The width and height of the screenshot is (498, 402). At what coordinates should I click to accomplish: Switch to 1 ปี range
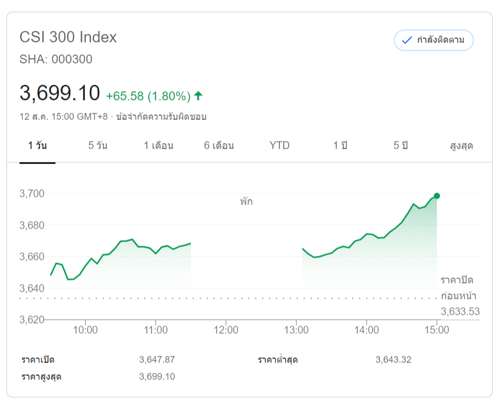pos(340,146)
